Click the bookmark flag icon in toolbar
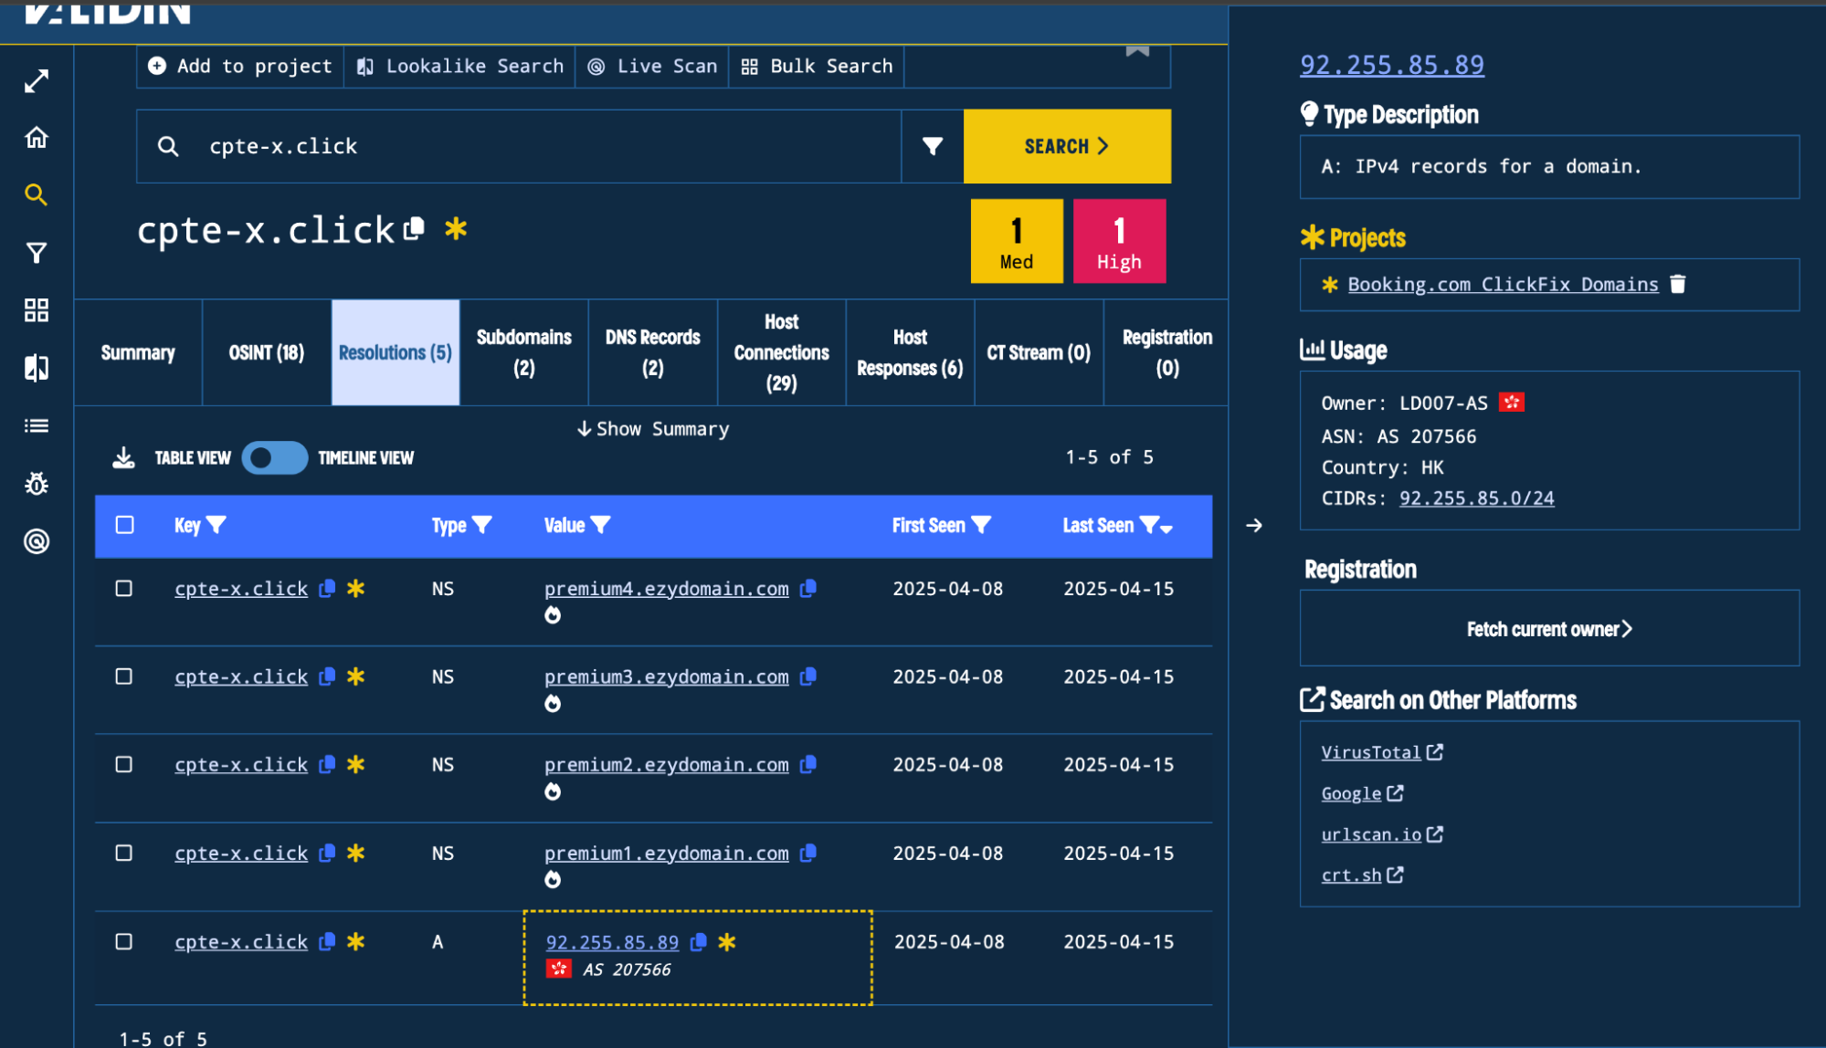 pyautogui.click(x=1137, y=52)
